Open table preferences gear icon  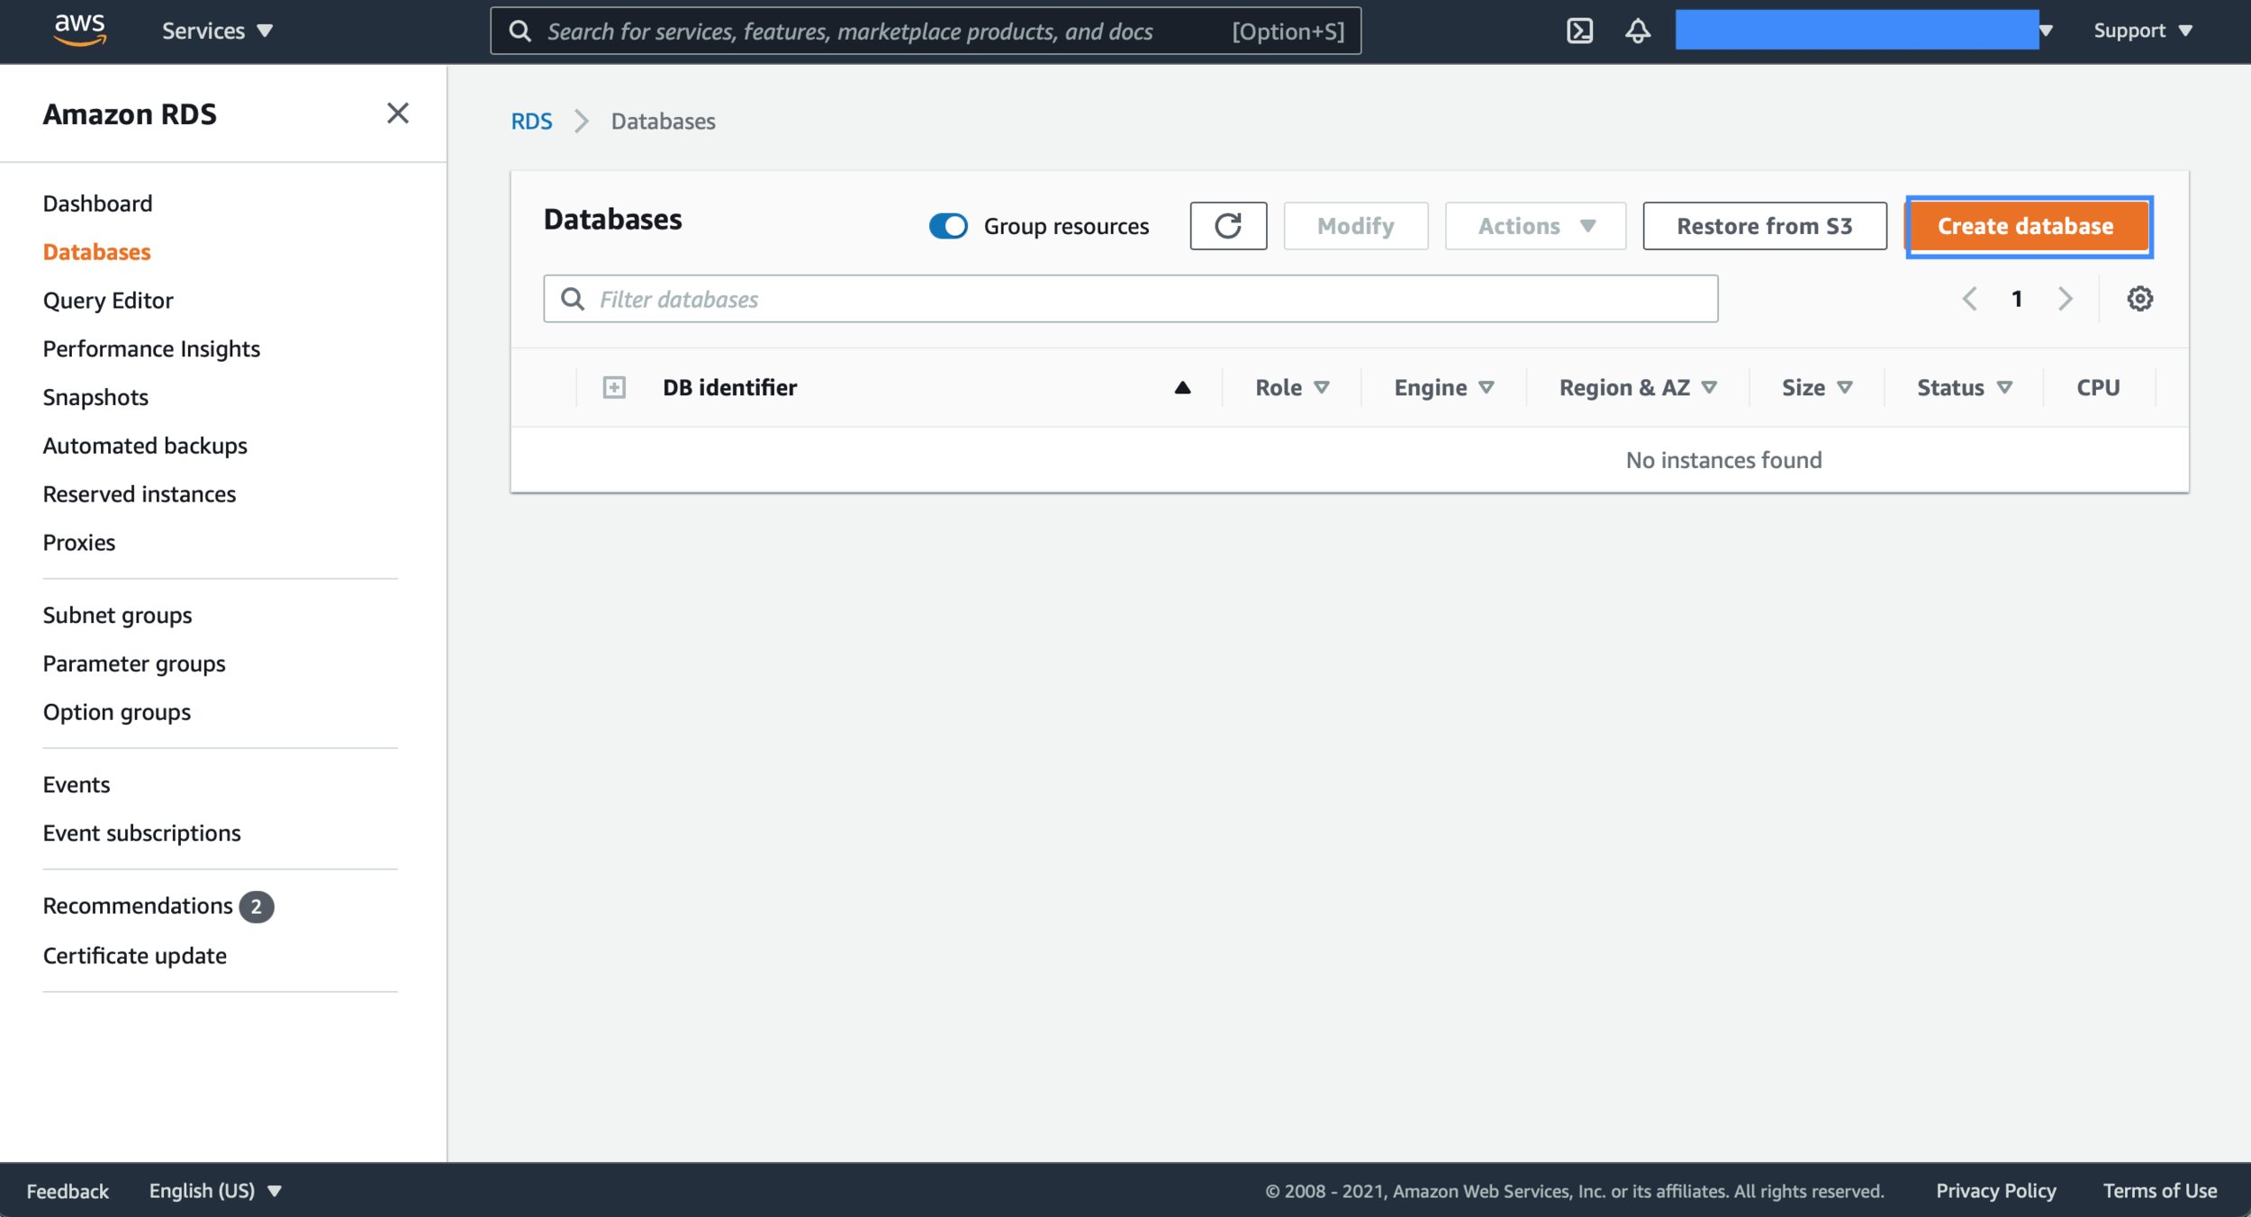(2139, 299)
